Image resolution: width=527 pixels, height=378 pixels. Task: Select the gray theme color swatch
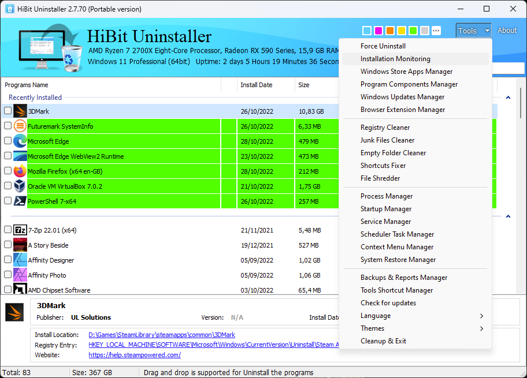[x=425, y=31]
